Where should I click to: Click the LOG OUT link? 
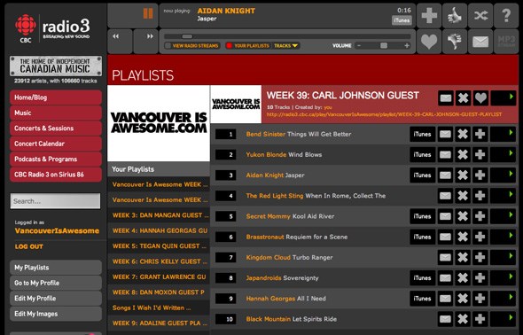click(x=29, y=246)
